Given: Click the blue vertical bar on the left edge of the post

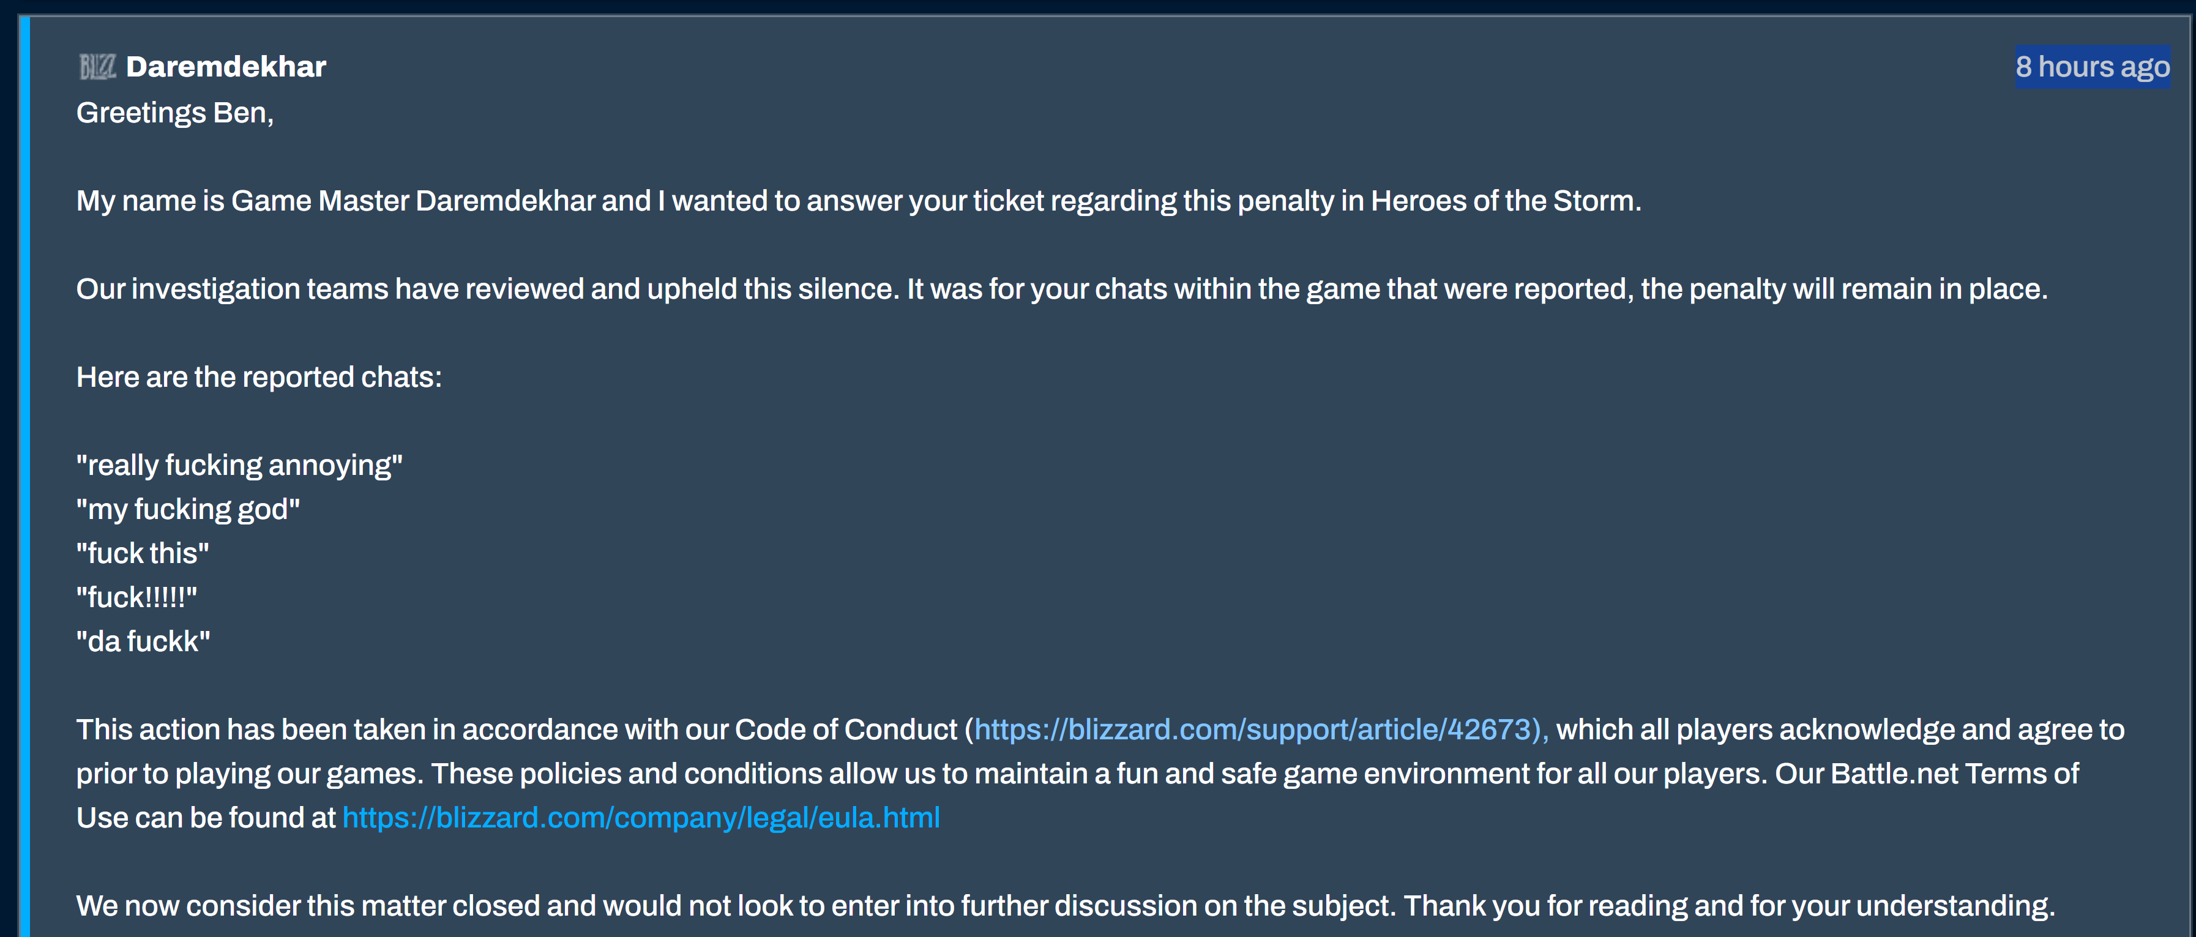Looking at the screenshot, I should 24,477.
